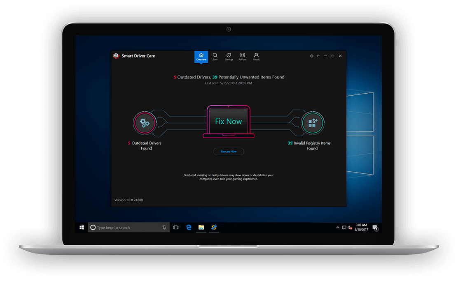Click the Invalid Registry Items icon

click(313, 122)
